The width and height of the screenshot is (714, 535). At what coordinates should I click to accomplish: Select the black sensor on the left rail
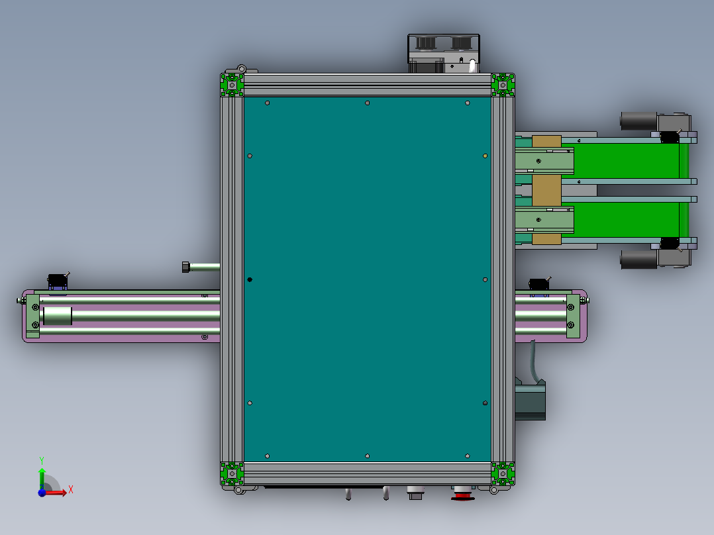pos(58,281)
